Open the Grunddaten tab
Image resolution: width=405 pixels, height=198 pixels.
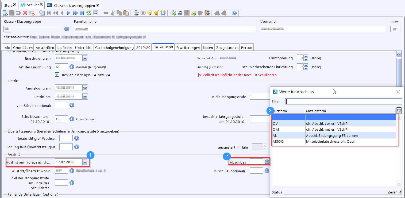pos(23,48)
